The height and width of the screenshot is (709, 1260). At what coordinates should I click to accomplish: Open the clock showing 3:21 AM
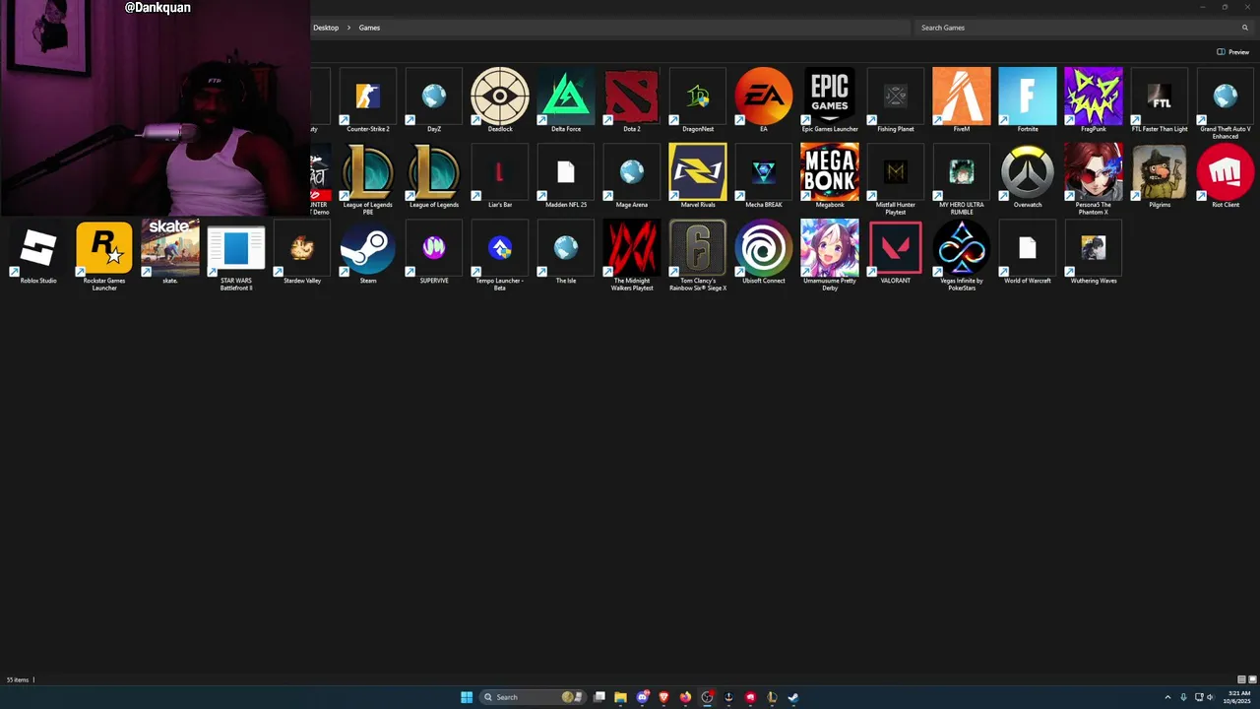point(1239,697)
